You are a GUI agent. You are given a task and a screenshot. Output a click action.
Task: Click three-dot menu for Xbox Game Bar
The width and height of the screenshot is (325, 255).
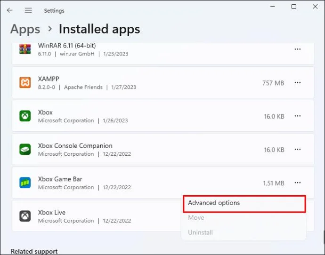[x=298, y=183]
